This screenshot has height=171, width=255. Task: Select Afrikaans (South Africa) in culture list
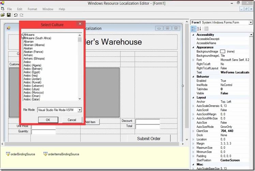(x=37, y=38)
